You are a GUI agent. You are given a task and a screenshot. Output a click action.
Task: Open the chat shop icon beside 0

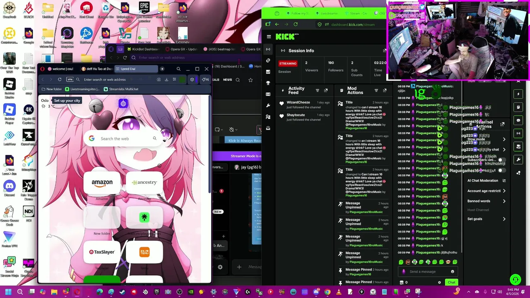(x=401, y=282)
